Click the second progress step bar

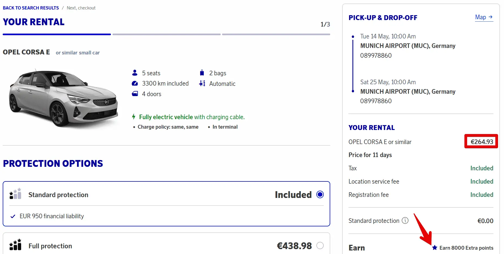click(166, 34)
